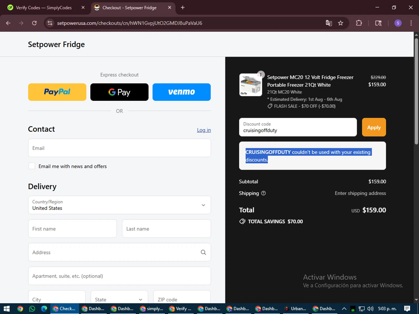The width and height of the screenshot is (419, 314).
Task: Focus the First name field
Action: pyautogui.click(x=72, y=229)
